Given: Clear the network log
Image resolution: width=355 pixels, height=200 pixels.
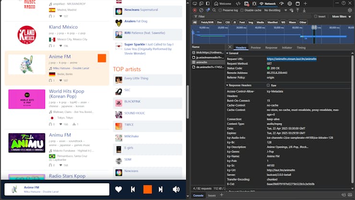Looking at the screenshot, I should (201, 10).
